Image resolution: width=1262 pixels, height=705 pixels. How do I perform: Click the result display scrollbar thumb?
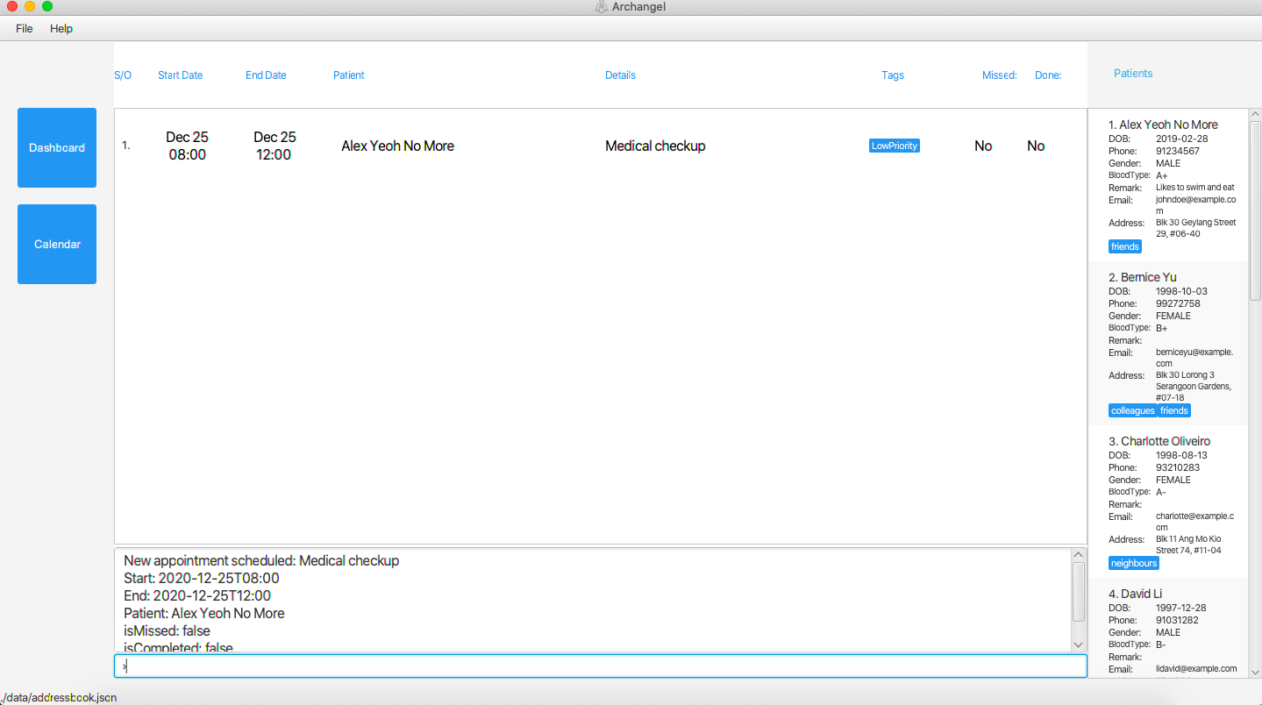[1079, 592]
